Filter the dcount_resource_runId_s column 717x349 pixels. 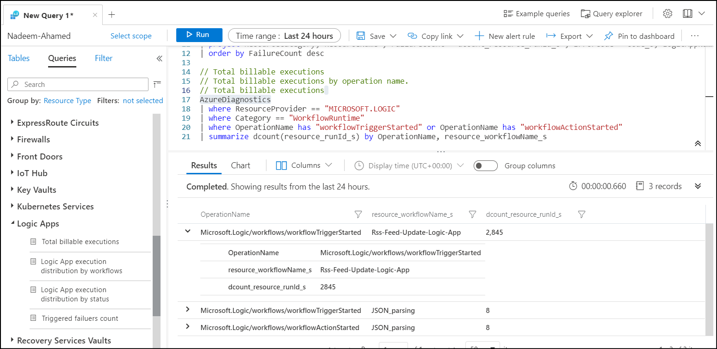(x=582, y=214)
